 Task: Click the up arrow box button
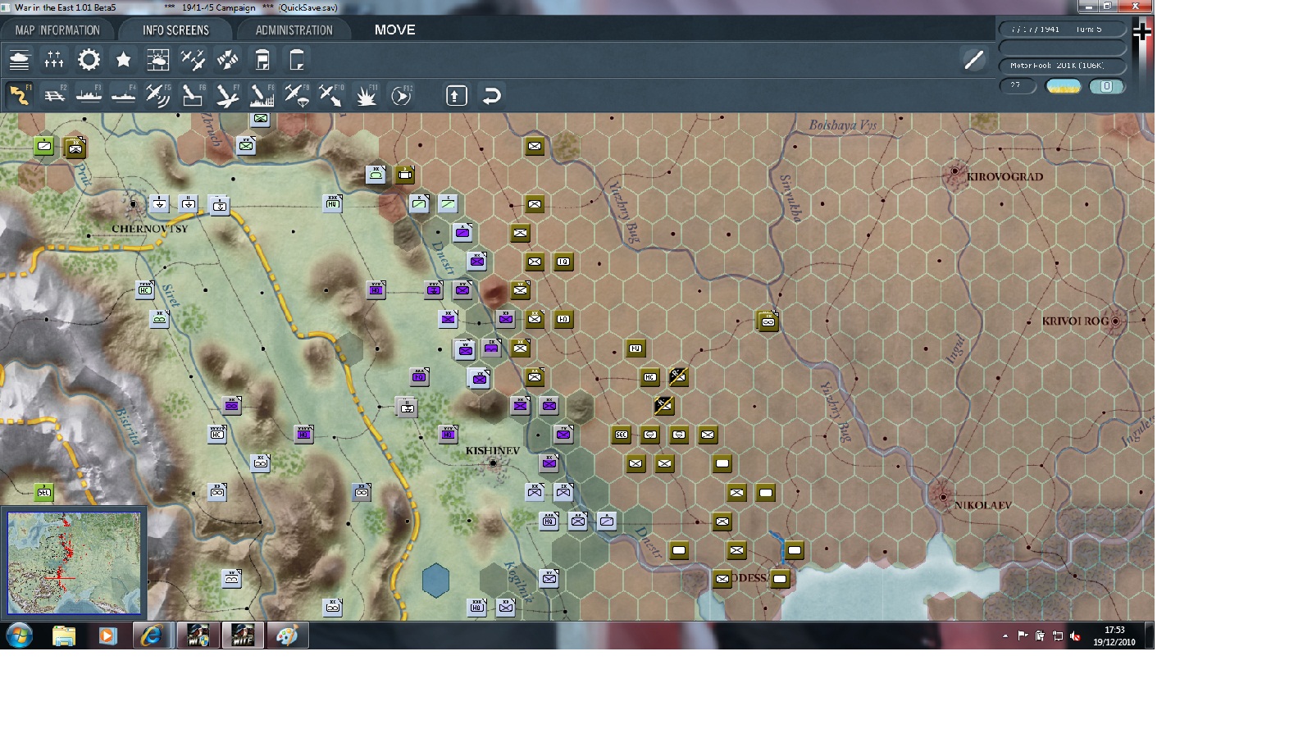pos(457,95)
